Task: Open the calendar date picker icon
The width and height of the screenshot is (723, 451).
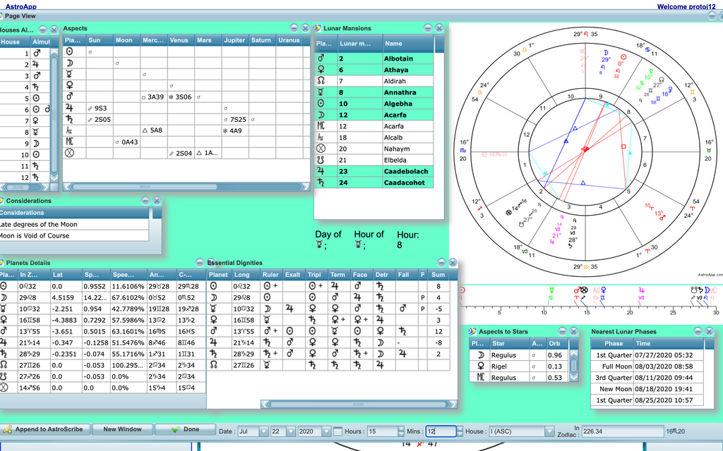Action: coord(337,431)
